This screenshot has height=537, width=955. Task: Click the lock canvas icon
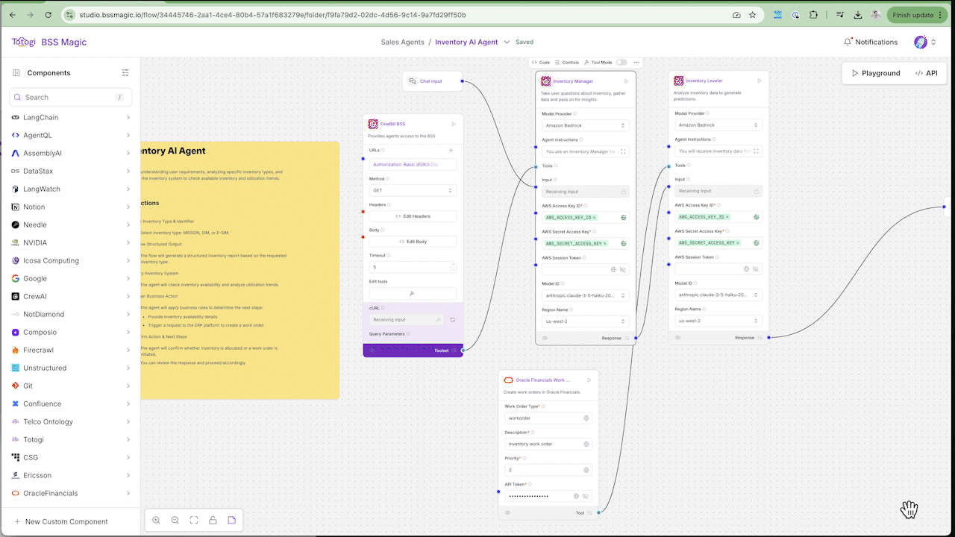click(x=213, y=520)
